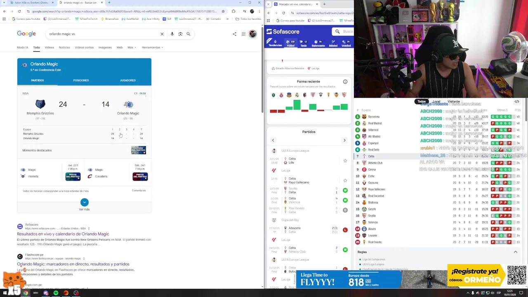Click the info icon beside Forma reciente

345,82
